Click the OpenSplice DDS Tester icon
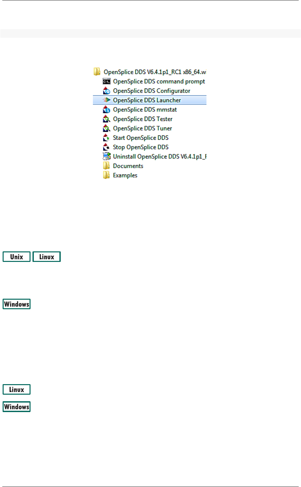Image resolution: width=301 pixels, height=487 pixels. tap(106, 119)
